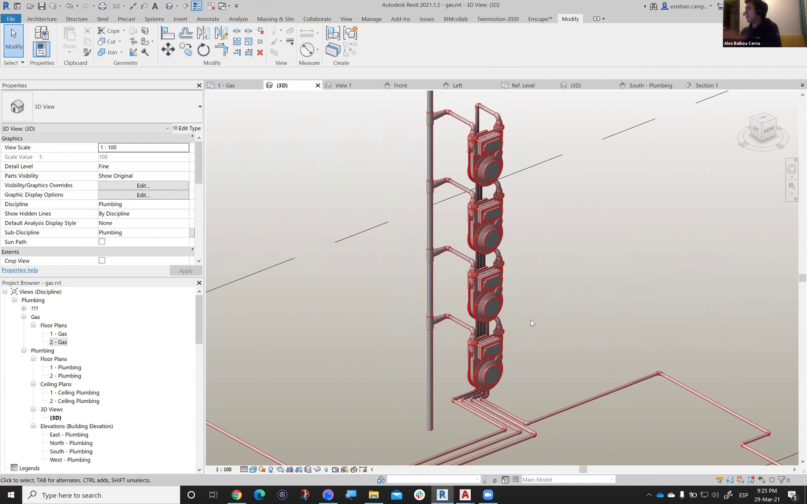Image resolution: width=807 pixels, height=504 pixels.
Task: Collapse the Gas node in Project Browser
Action: [x=24, y=317]
